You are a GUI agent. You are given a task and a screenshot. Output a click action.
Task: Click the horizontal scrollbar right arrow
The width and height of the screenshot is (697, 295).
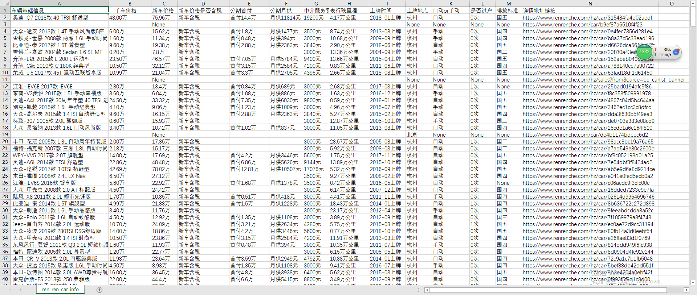[x=686, y=290]
